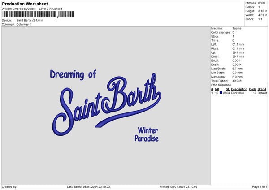Click the "Saint Barth" script design
Screen dimensions: 269x190
107,104
